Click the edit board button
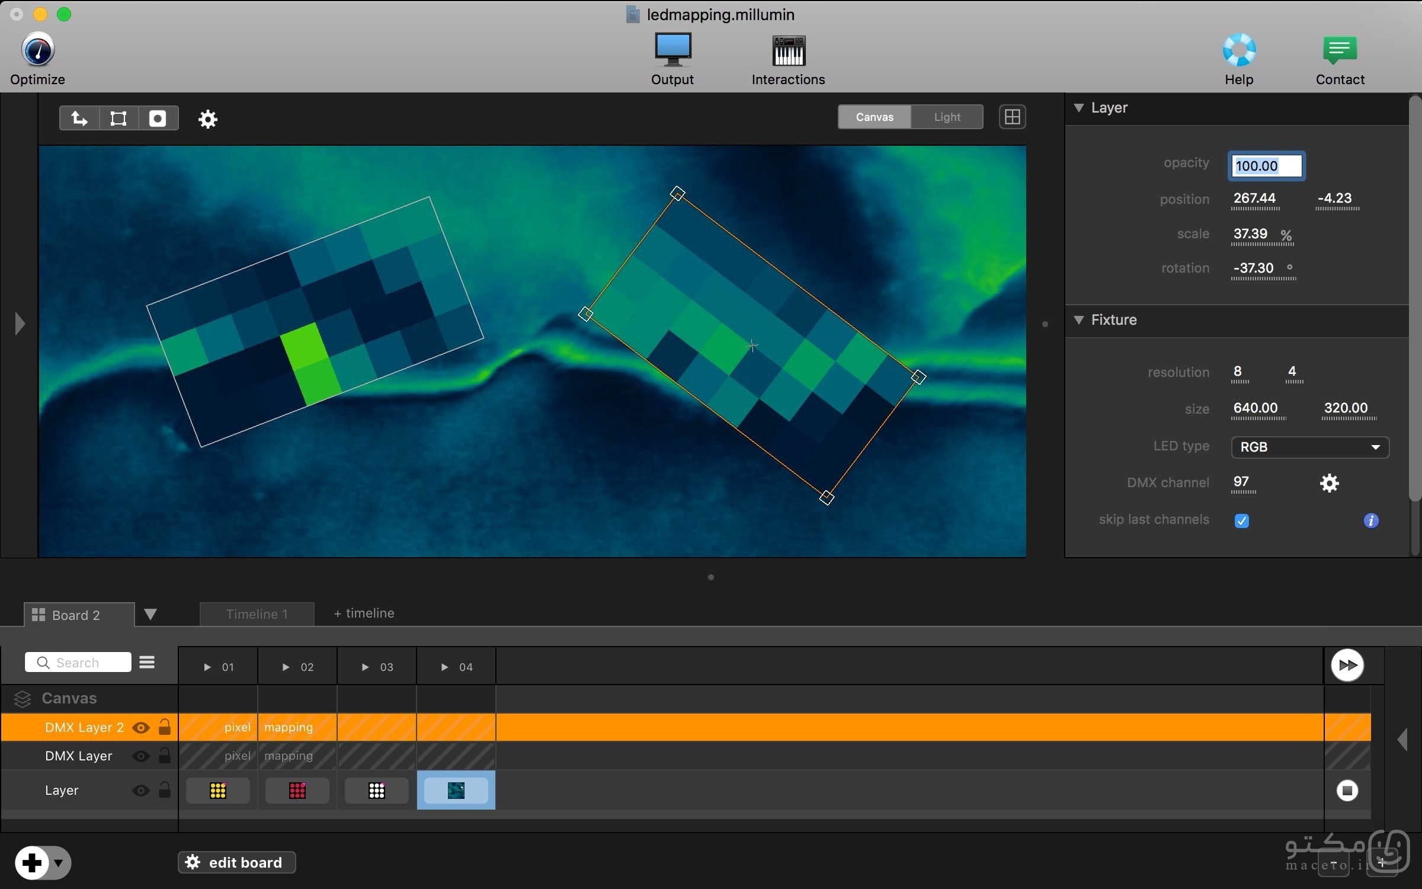 236,862
